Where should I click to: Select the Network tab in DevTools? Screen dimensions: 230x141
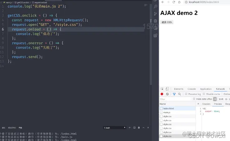[x=220, y=89]
